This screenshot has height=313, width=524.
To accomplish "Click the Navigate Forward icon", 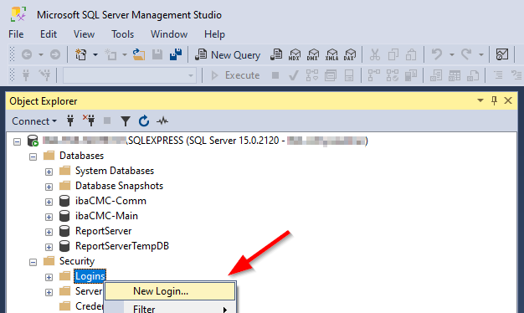I will [x=55, y=54].
